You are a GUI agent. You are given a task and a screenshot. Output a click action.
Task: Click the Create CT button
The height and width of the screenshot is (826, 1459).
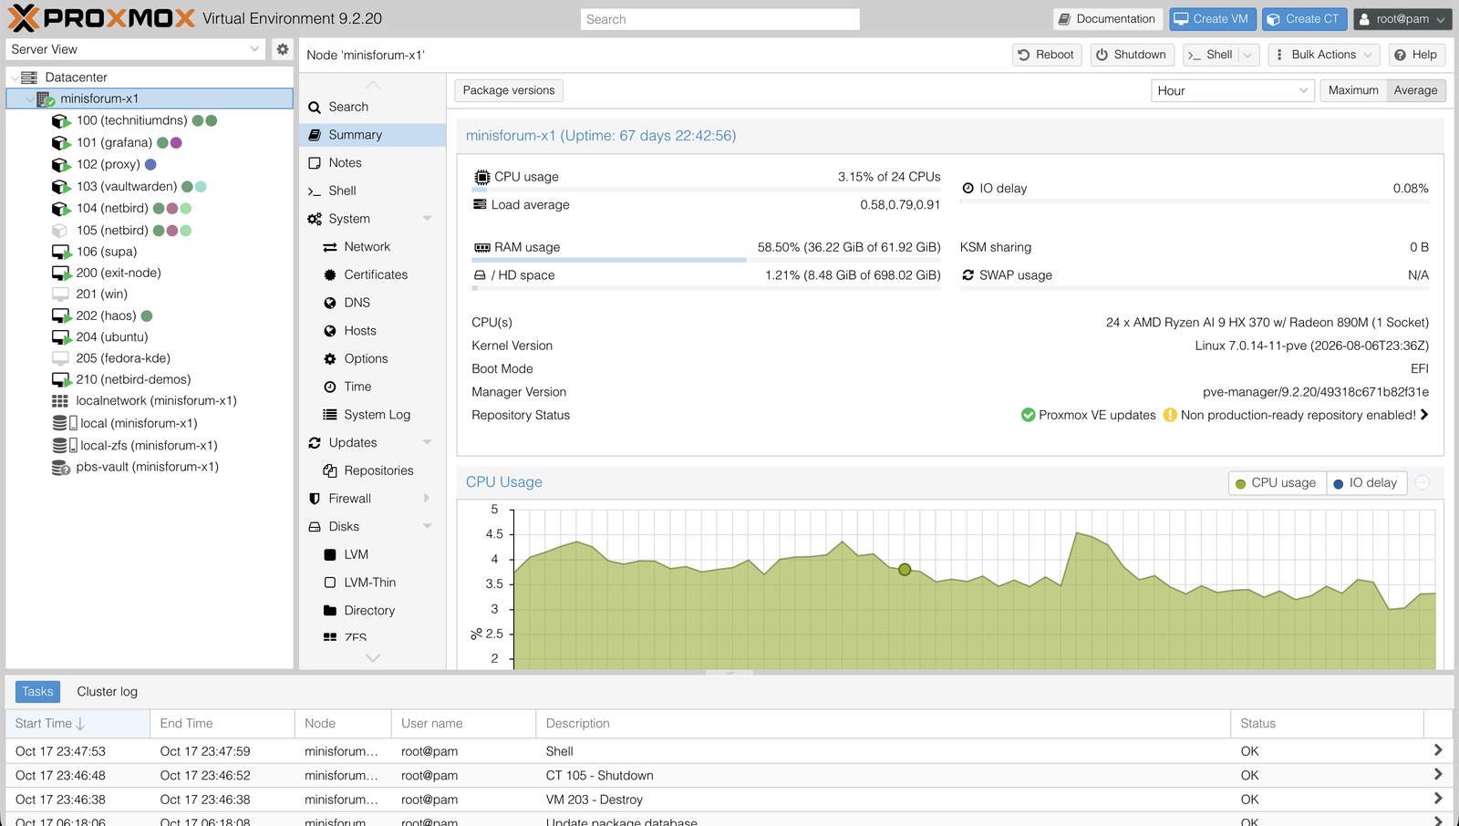(x=1304, y=19)
